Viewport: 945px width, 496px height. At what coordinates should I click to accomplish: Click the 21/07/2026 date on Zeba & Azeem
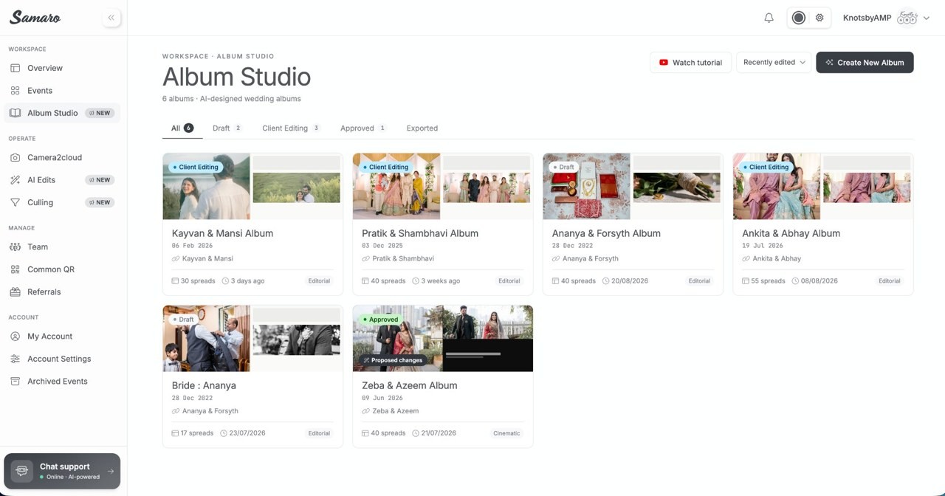point(434,433)
